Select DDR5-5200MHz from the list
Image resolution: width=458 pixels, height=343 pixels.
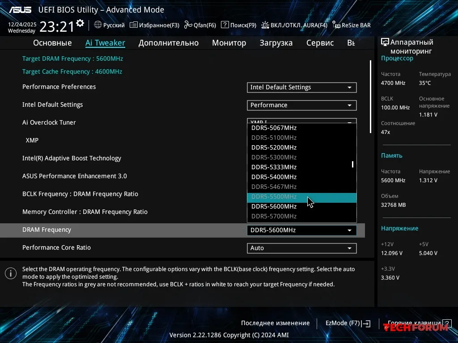(x=274, y=147)
